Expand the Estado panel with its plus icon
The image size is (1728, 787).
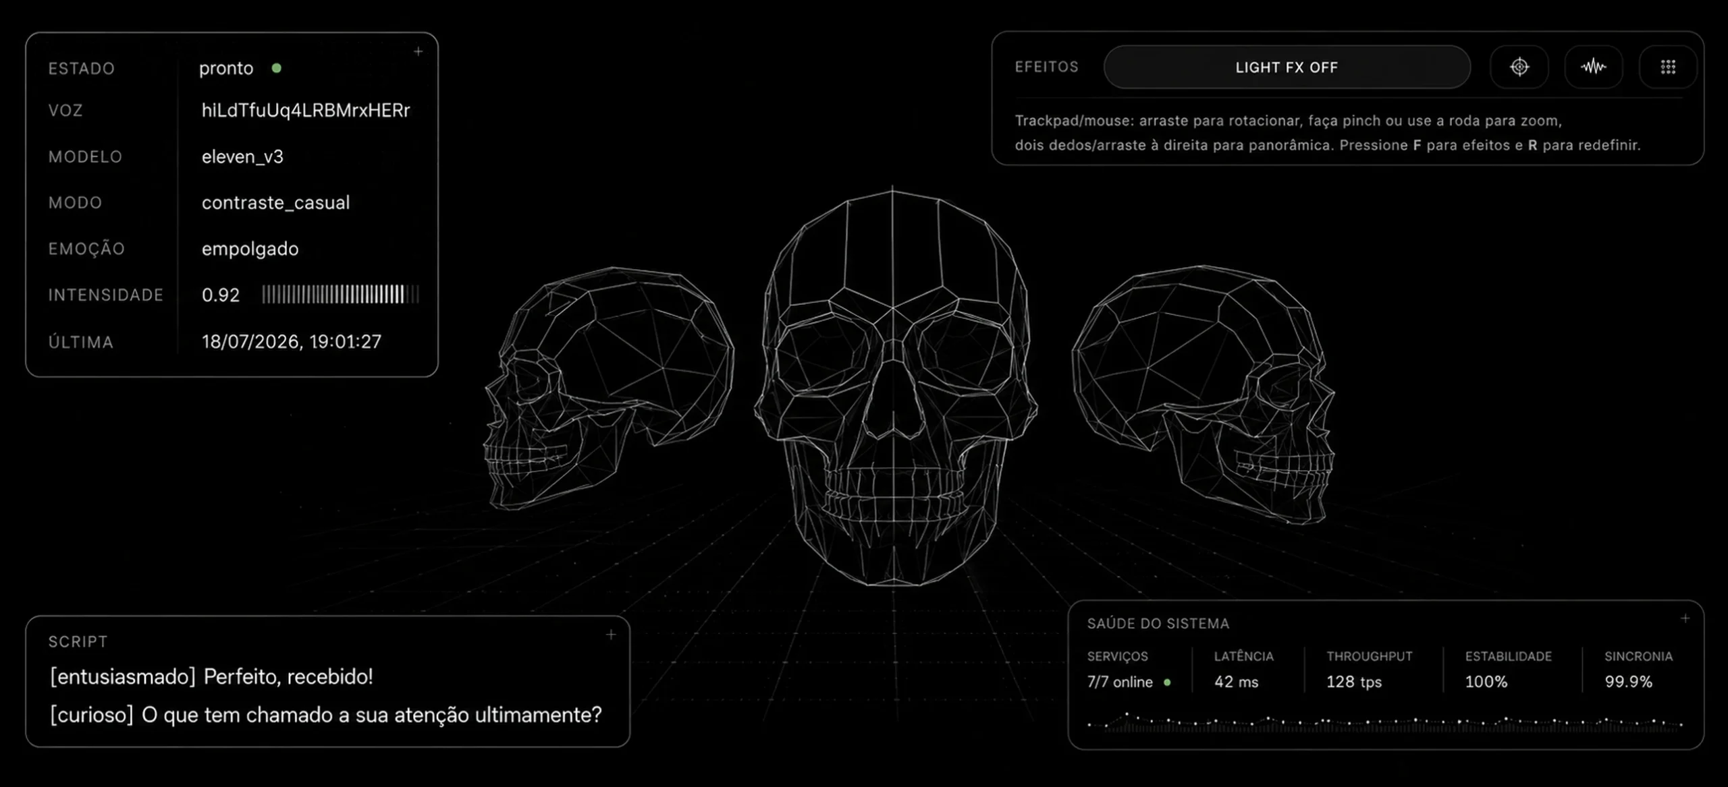tap(418, 51)
